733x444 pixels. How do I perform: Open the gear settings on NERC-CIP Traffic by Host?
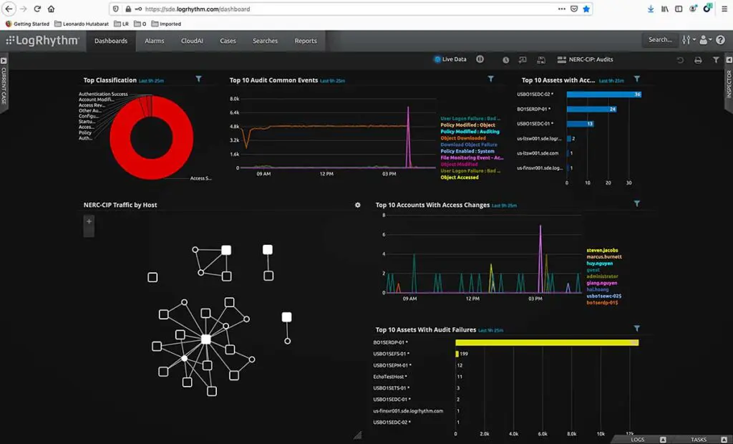[358, 205]
